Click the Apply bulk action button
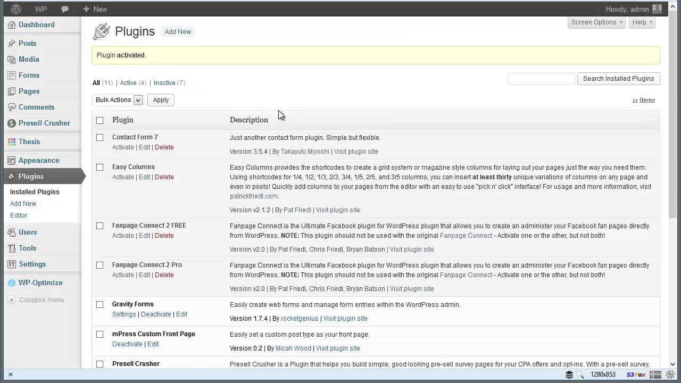 (161, 100)
